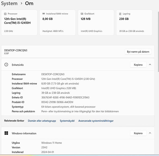Image resolution: width=159 pixels, height=156 pixels.
Task: Click Kopiera in the Enhetsinfo header
Action: point(138,65)
